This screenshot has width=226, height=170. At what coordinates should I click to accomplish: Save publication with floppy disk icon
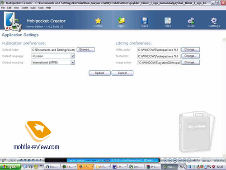pos(145,21)
